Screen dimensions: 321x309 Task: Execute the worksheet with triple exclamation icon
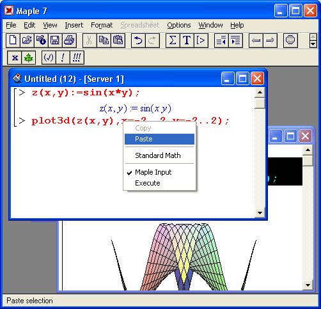[x=77, y=58]
